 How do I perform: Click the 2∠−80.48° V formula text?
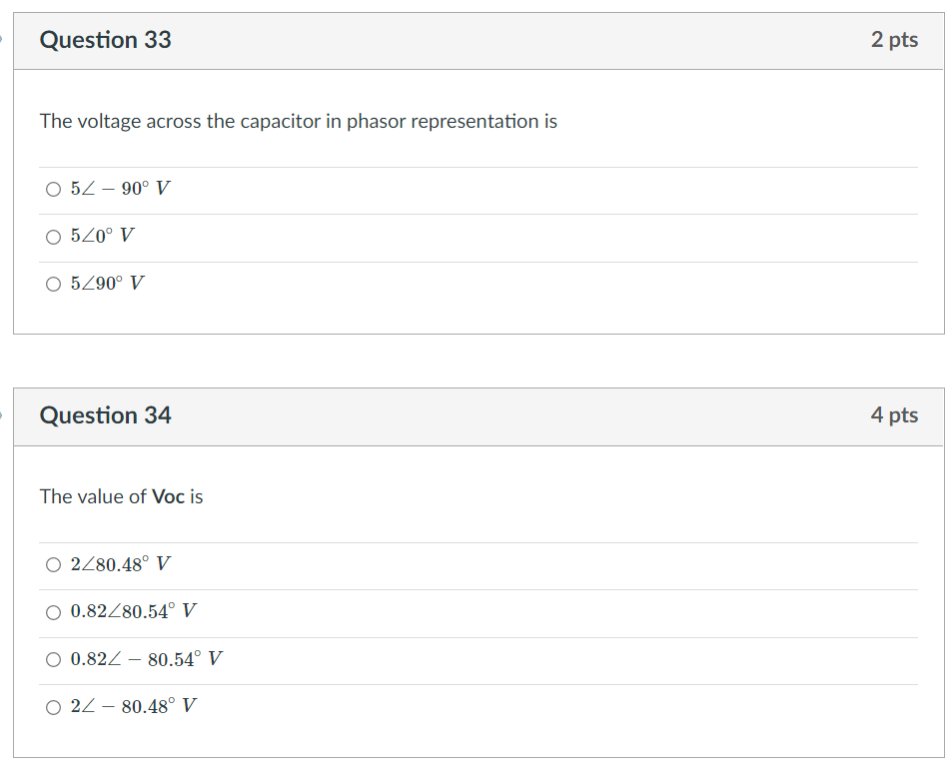coord(133,706)
